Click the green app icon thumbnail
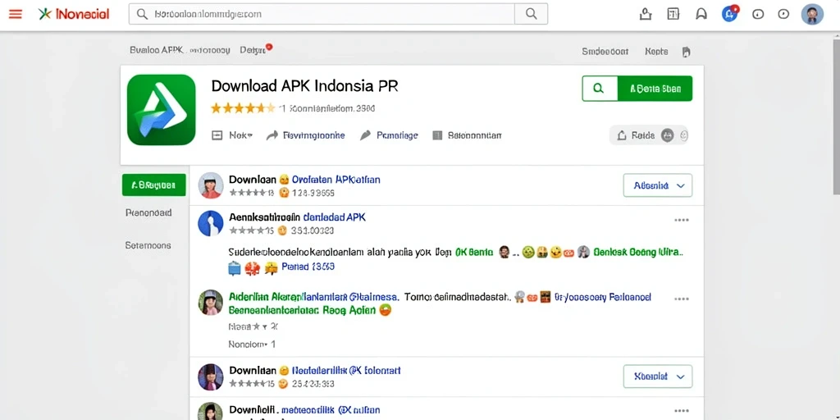Screen dimensions: 840x420 point(162,110)
